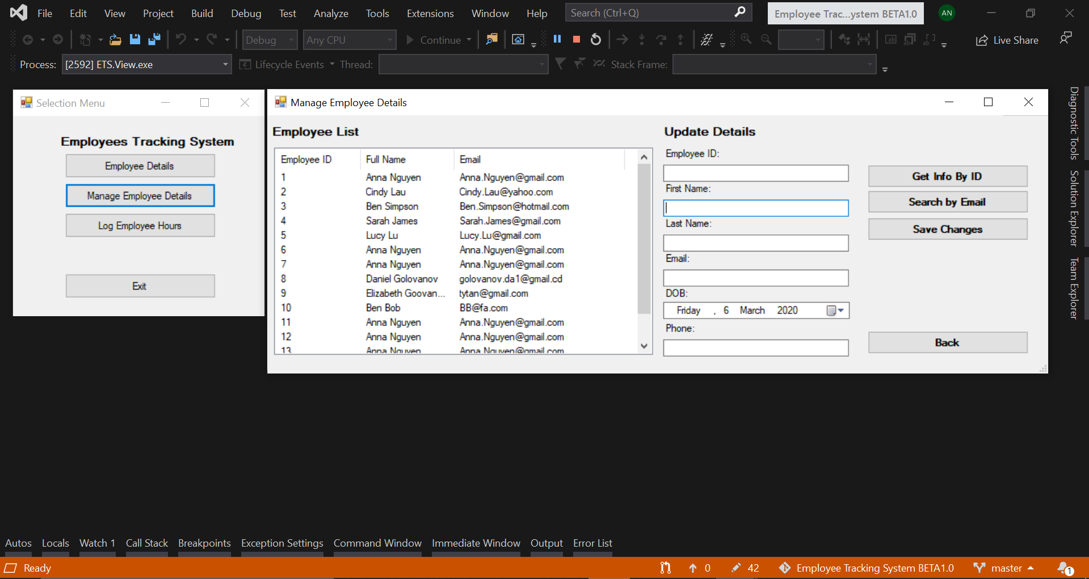The width and height of the screenshot is (1089, 579).
Task: Stop debugging with the red square
Action: click(x=577, y=39)
